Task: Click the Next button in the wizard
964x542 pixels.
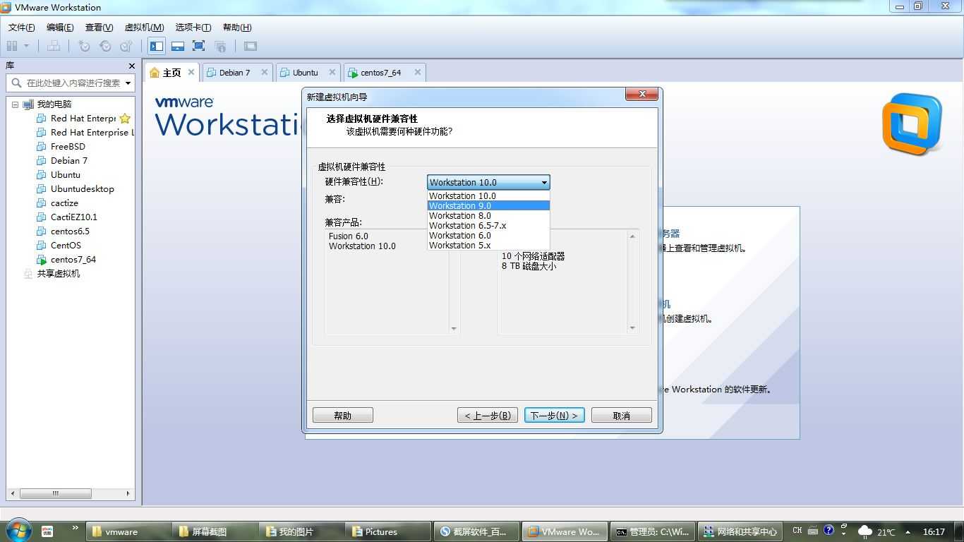Action: click(x=555, y=416)
